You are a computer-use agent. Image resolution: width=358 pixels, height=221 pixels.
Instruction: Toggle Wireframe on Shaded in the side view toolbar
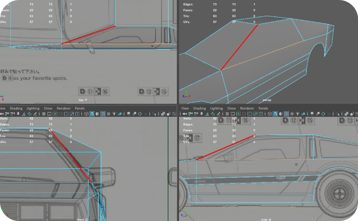coord(286,114)
